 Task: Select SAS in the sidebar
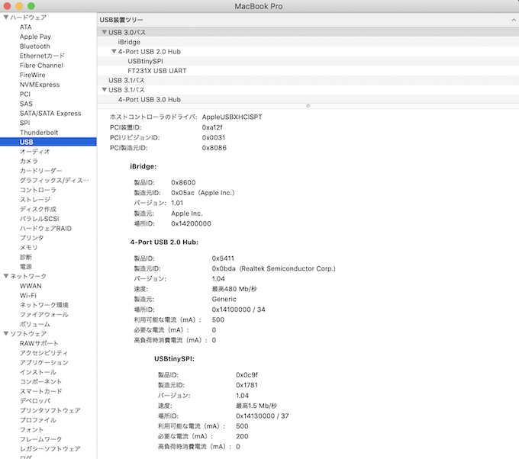tap(26, 104)
